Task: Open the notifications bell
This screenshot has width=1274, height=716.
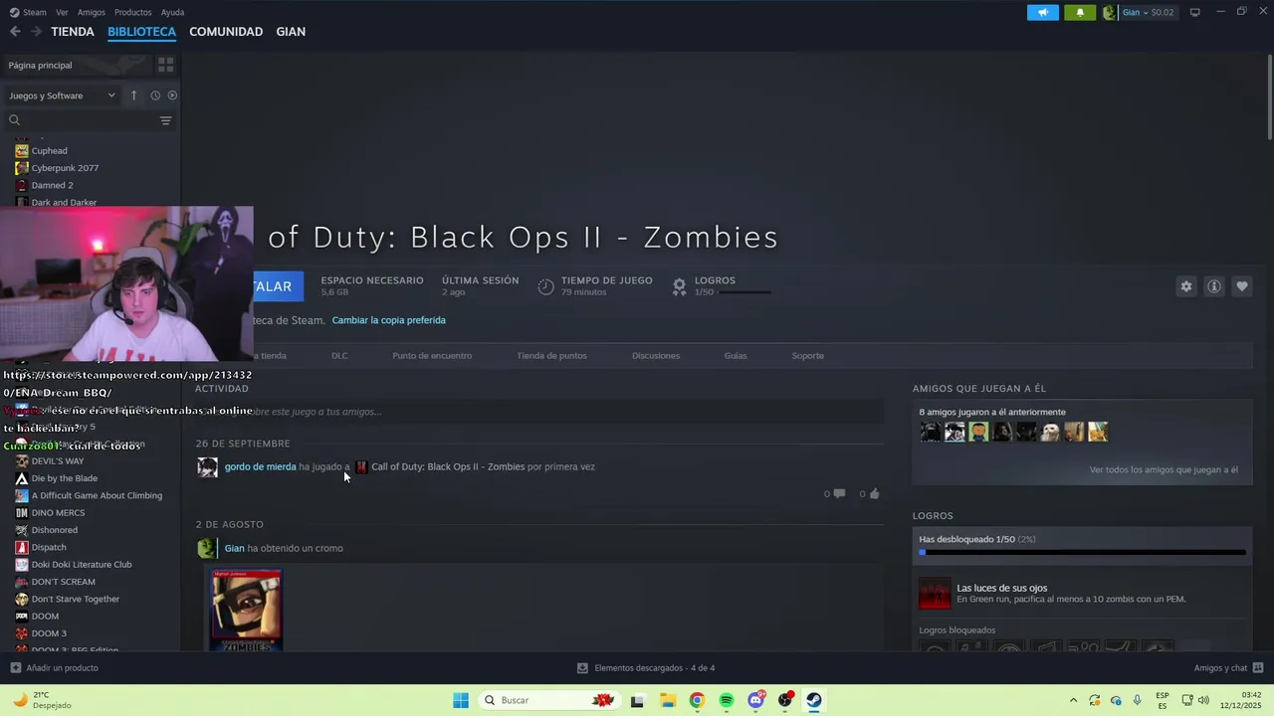Action: click(1080, 12)
